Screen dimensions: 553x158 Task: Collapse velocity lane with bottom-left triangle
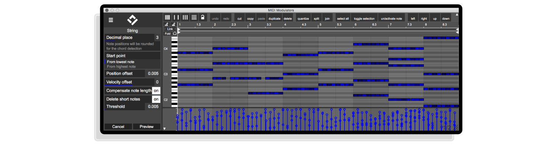(x=165, y=129)
